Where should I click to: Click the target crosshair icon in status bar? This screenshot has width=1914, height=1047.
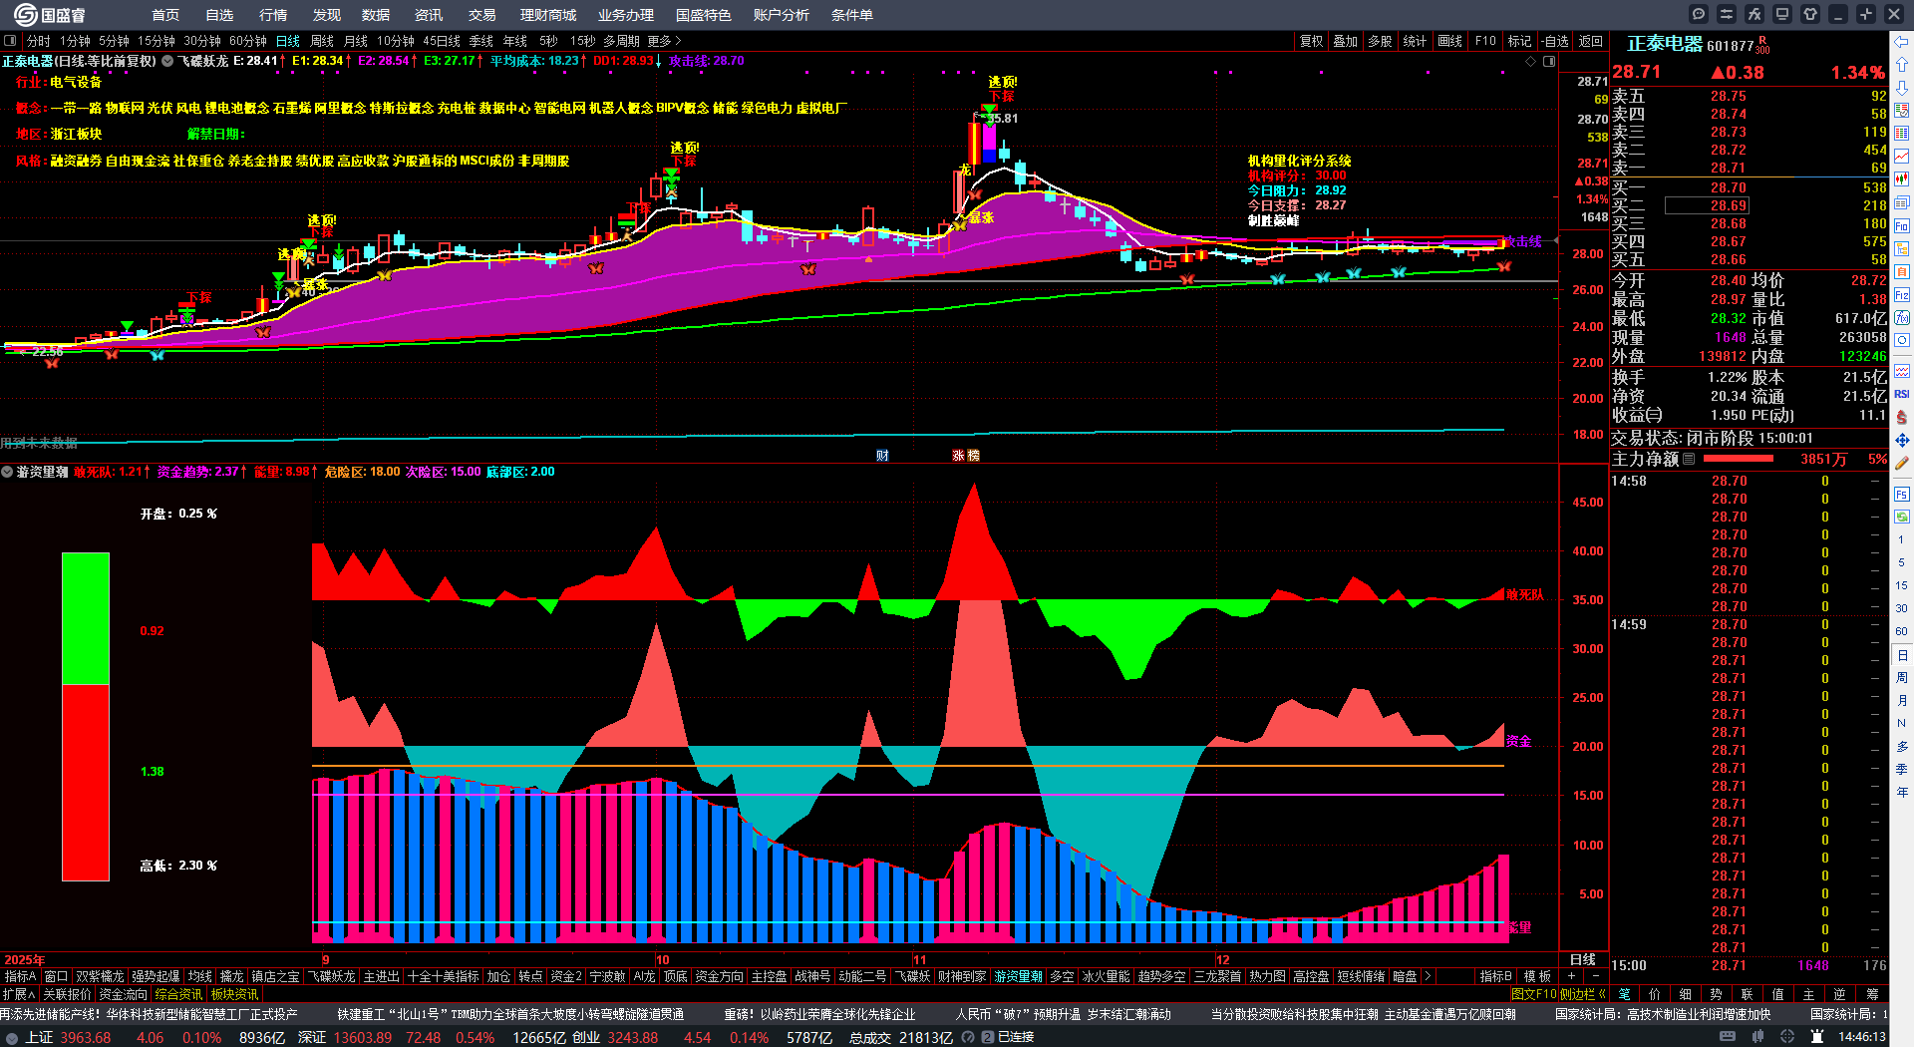click(x=1787, y=1037)
